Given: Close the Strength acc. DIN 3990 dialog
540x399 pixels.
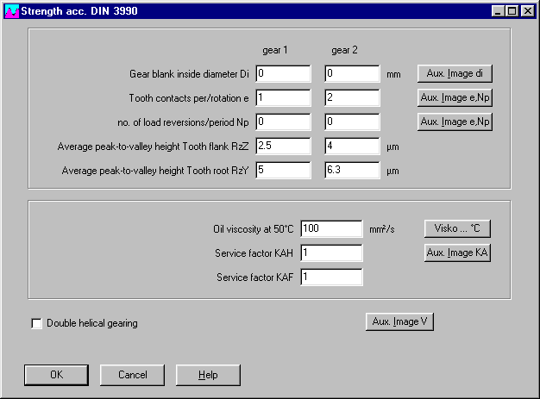Looking at the screenshot, I should 527,11.
